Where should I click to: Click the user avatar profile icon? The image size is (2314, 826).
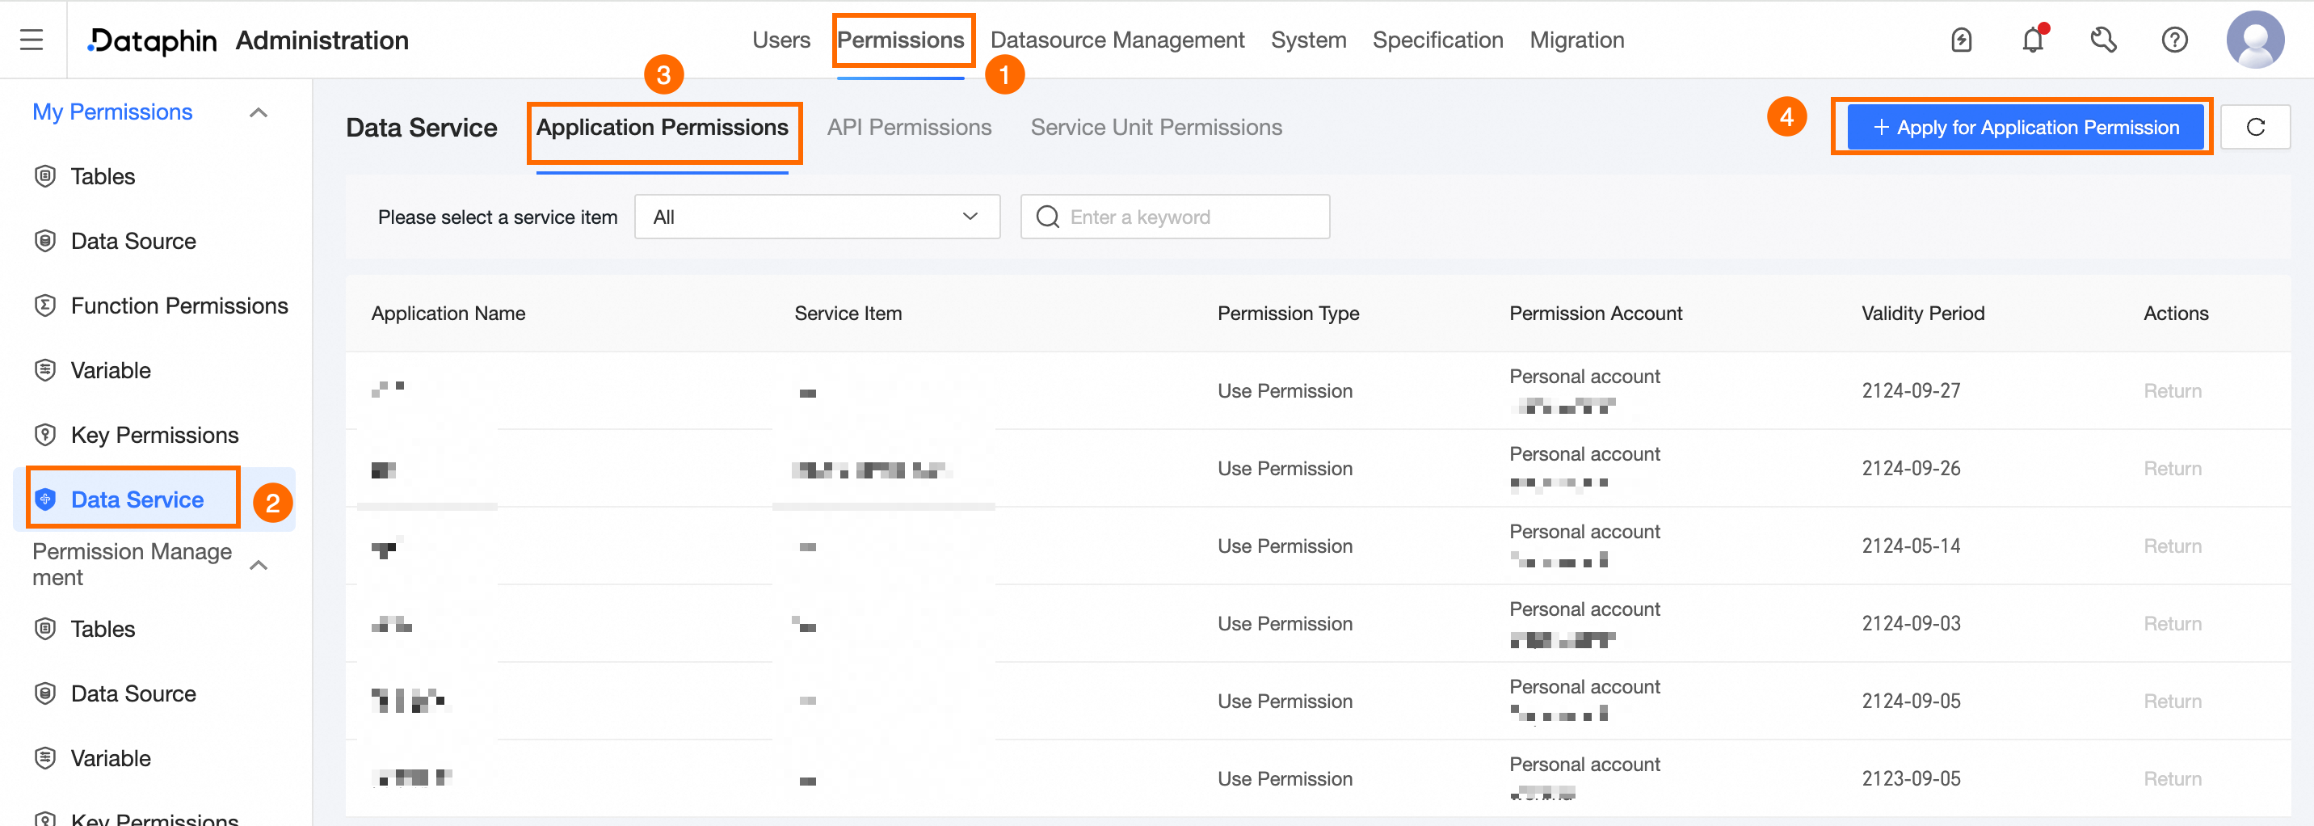coord(2254,40)
